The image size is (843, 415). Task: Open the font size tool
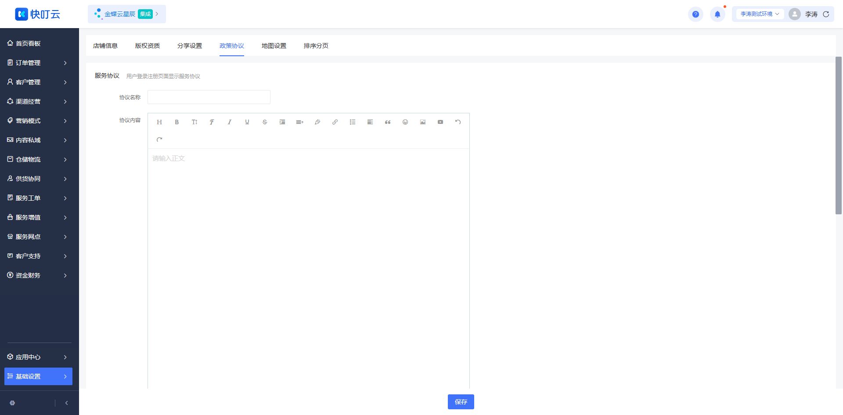195,122
